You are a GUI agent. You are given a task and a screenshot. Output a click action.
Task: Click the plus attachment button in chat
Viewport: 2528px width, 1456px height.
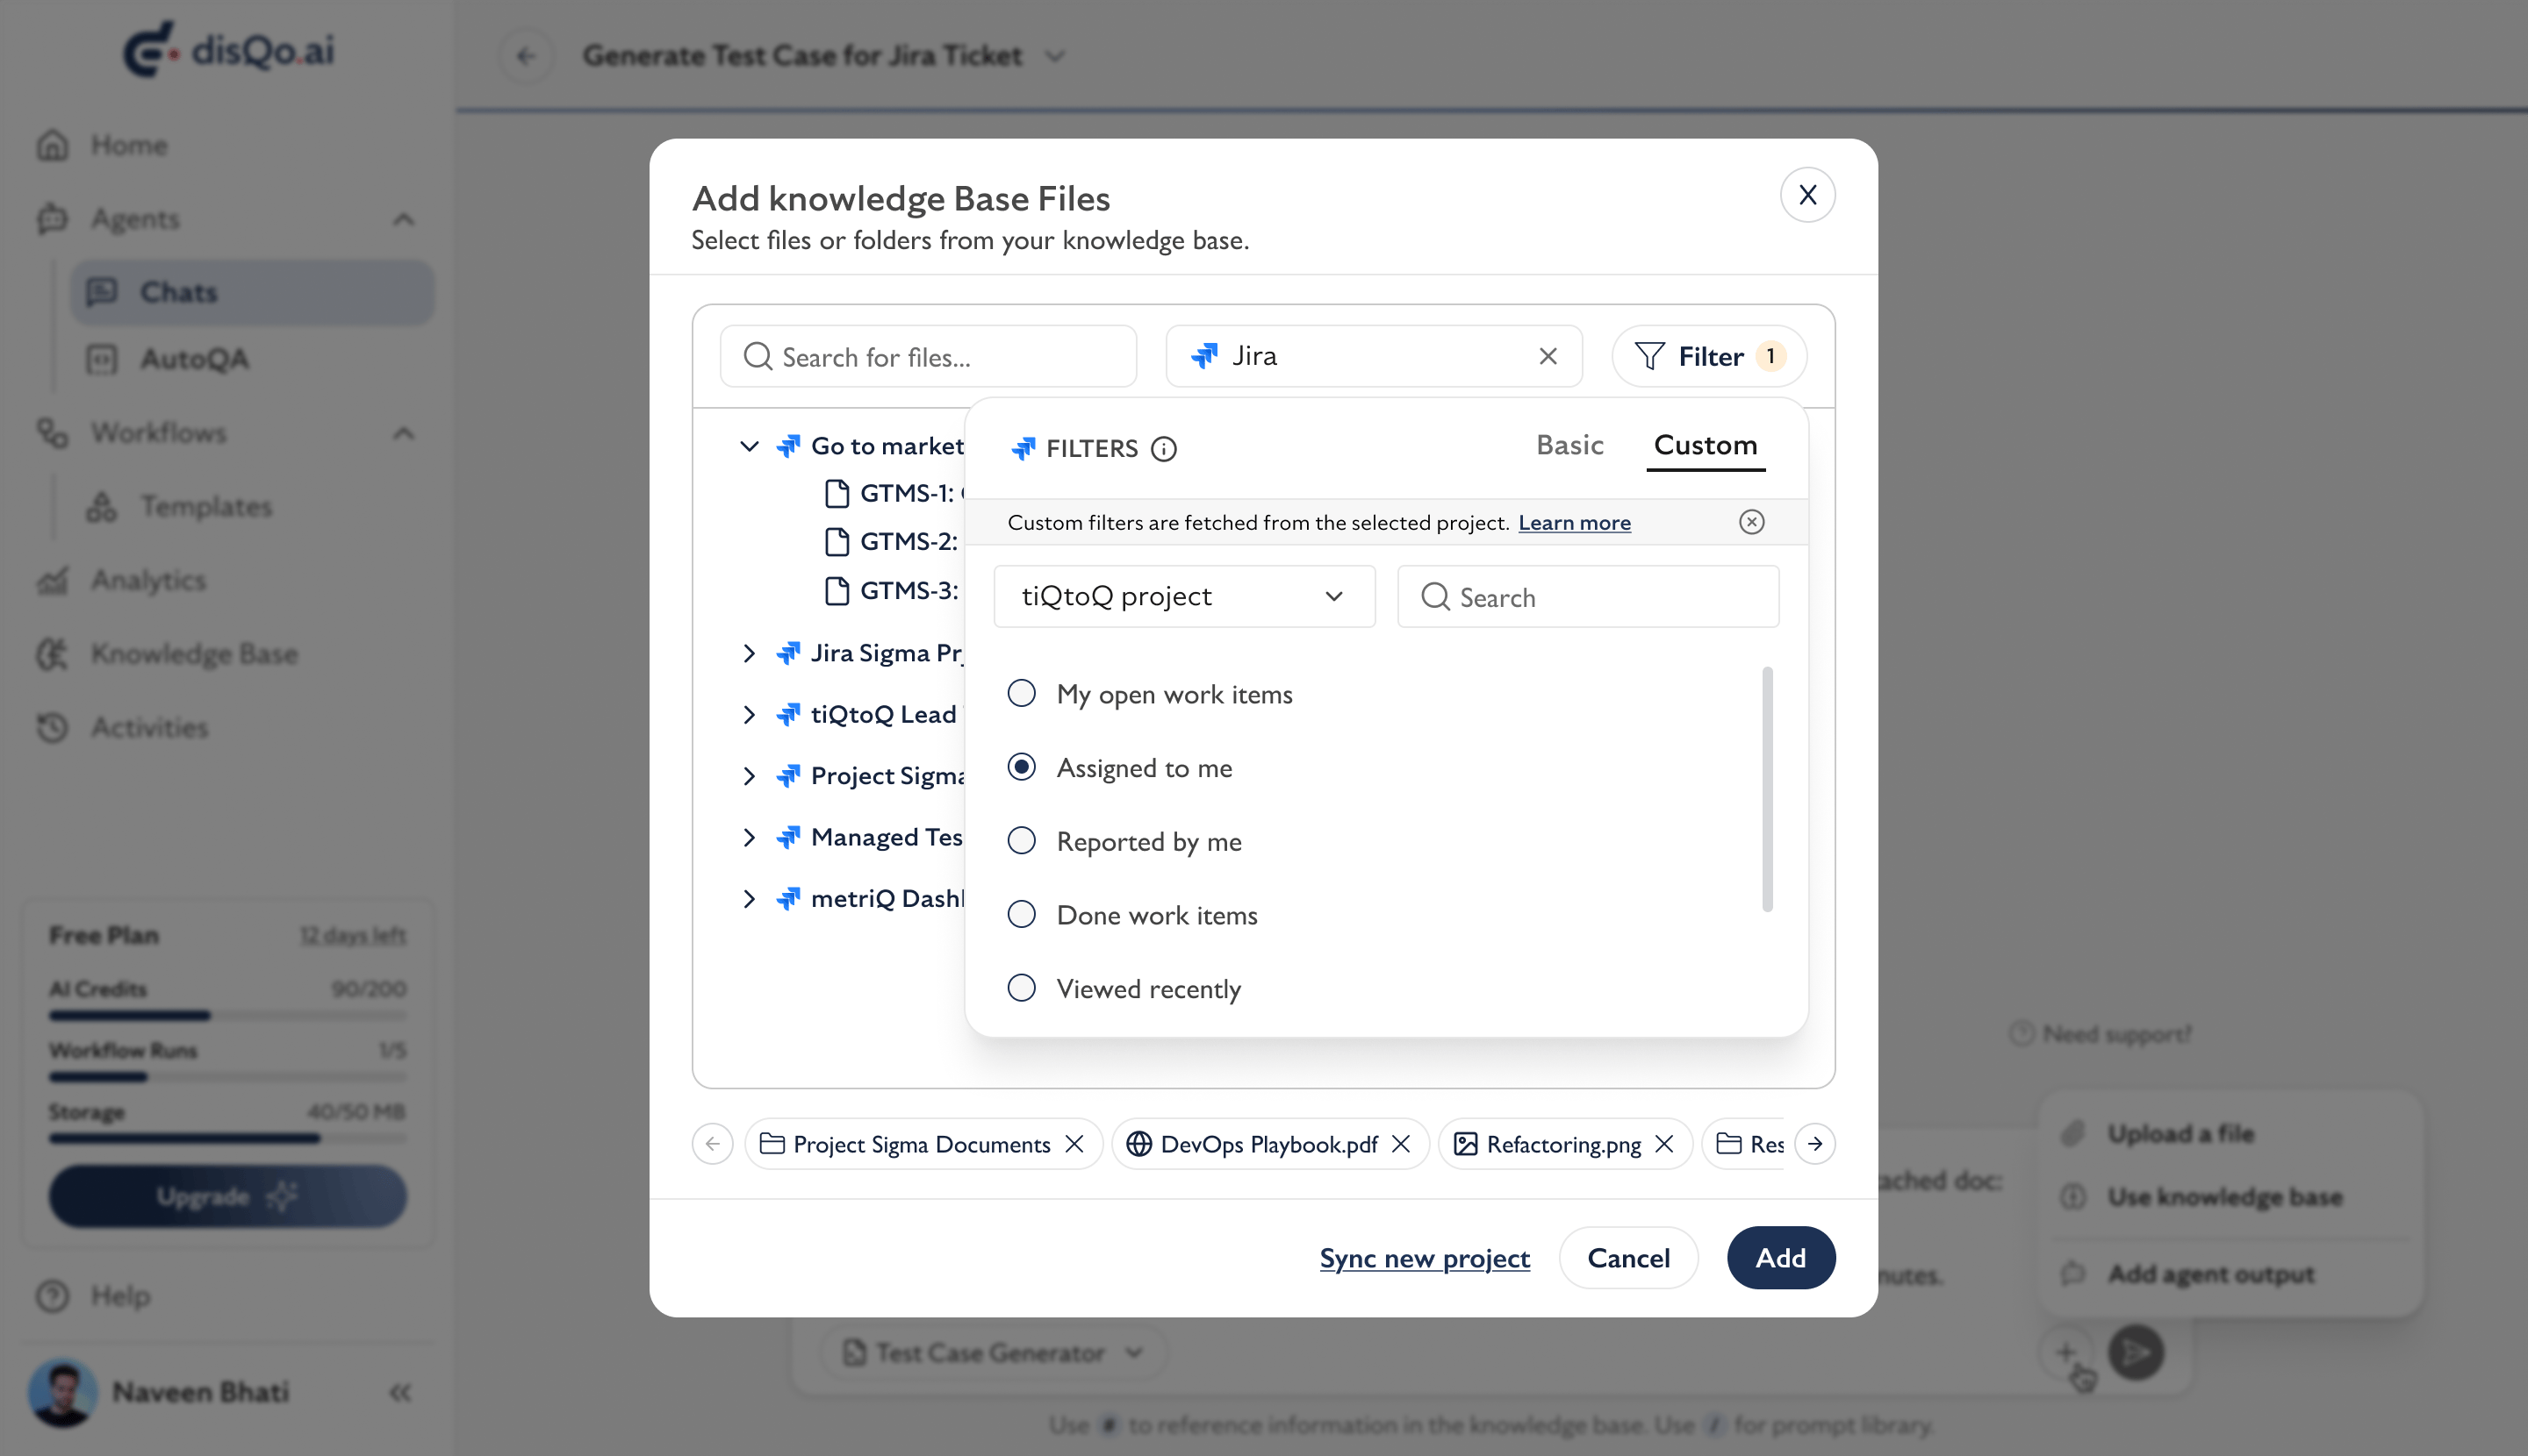tap(2065, 1352)
